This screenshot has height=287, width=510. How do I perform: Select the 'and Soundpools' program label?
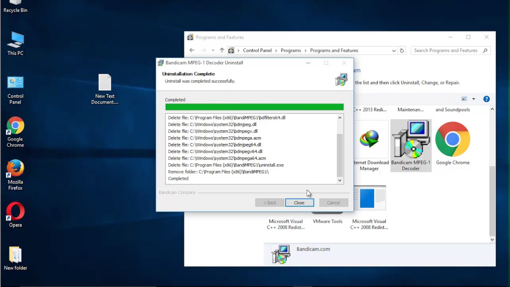click(x=453, y=110)
